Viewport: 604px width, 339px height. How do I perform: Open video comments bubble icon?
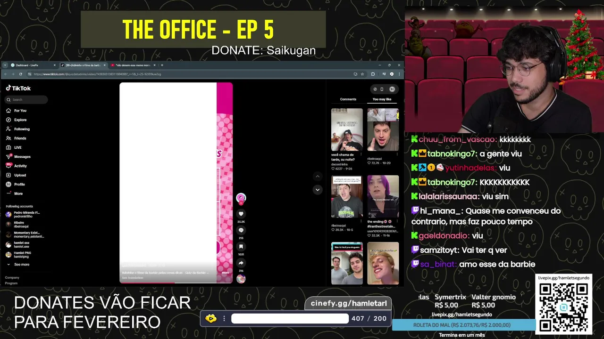tap(241, 230)
